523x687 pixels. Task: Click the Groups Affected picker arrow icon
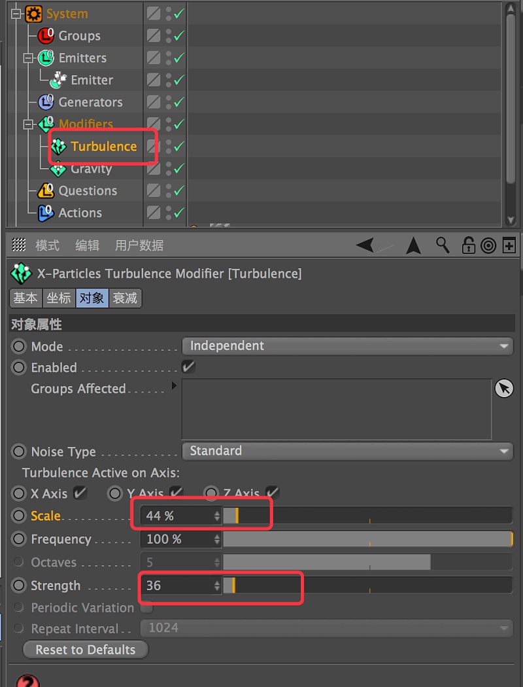click(x=504, y=389)
